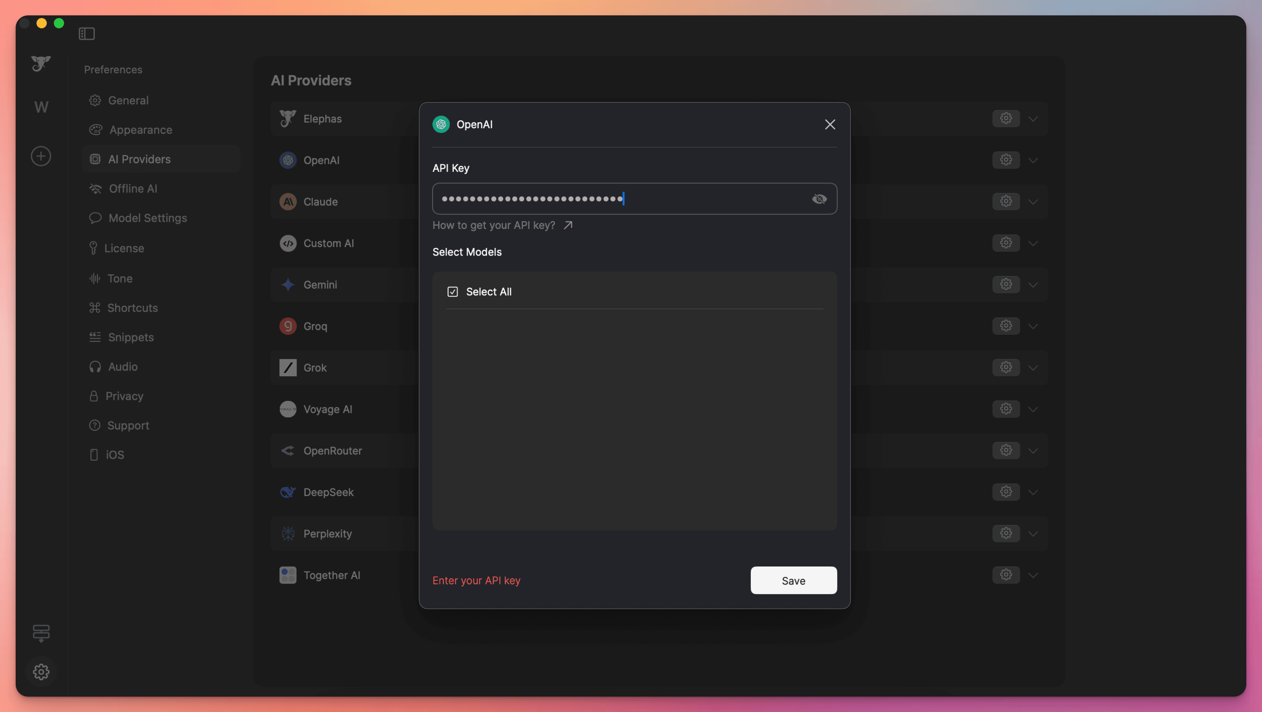
Task: Expand the Gemini provider chevron
Action: click(1033, 285)
